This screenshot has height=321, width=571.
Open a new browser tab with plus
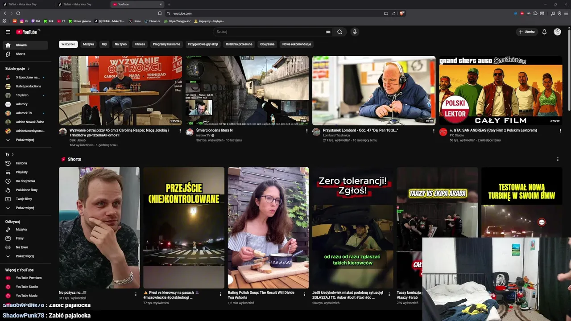pos(169,4)
